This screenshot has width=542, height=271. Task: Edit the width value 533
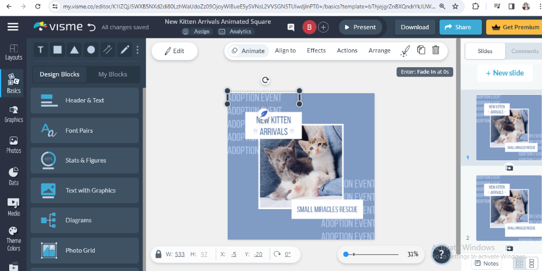tap(180, 254)
